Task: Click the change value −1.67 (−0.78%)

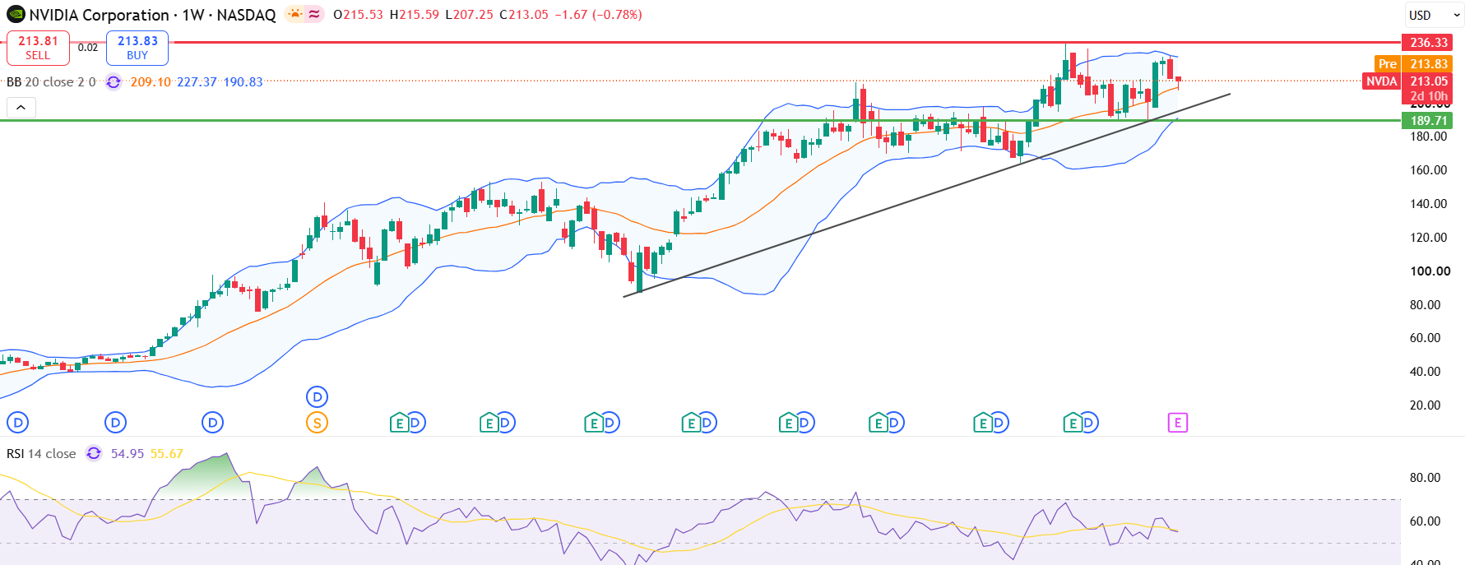Action: pyautogui.click(x=598, y=15)
